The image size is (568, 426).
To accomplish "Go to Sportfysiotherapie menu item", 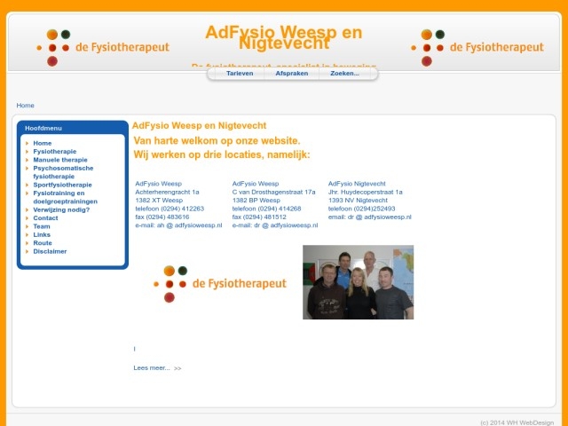I will click(62, 185).
